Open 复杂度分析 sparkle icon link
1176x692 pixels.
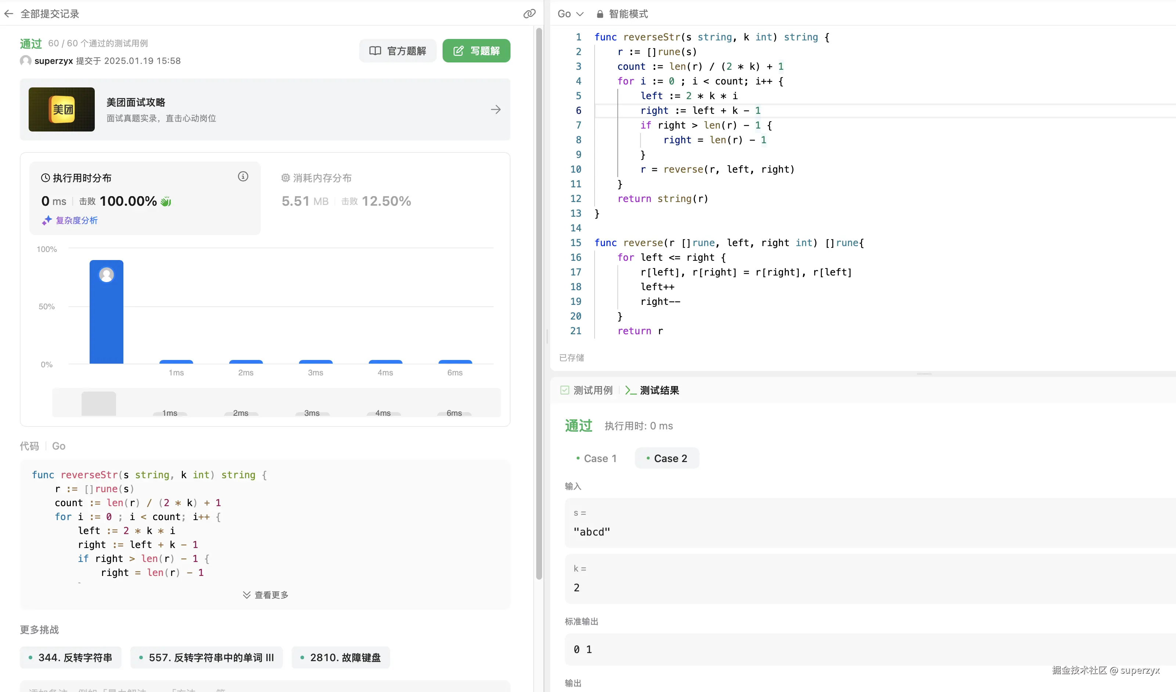[x=47, y=220]
